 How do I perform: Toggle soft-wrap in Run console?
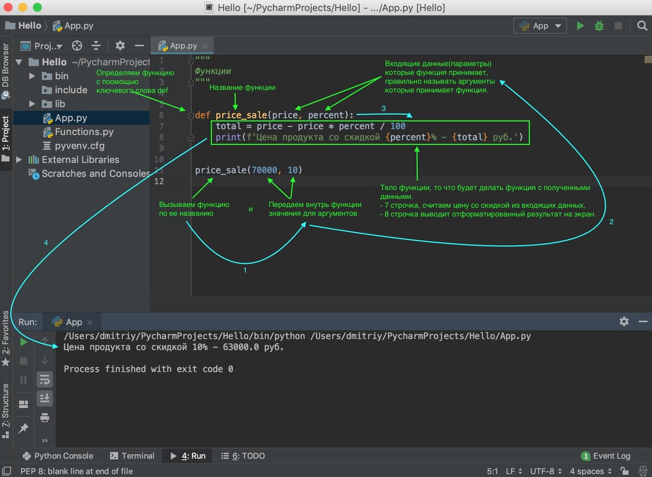point(45,379)
